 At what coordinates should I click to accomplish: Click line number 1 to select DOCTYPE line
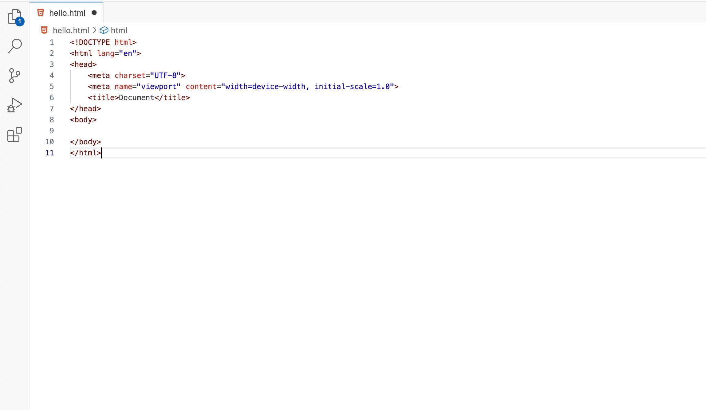pos(51,42)
